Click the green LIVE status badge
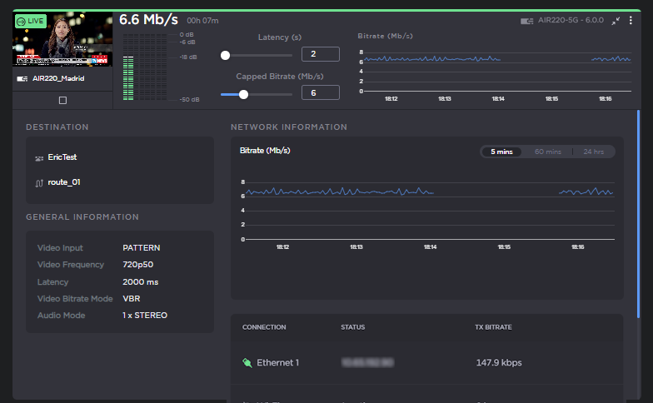Screen dimensions: 653x403 (31, 21)
